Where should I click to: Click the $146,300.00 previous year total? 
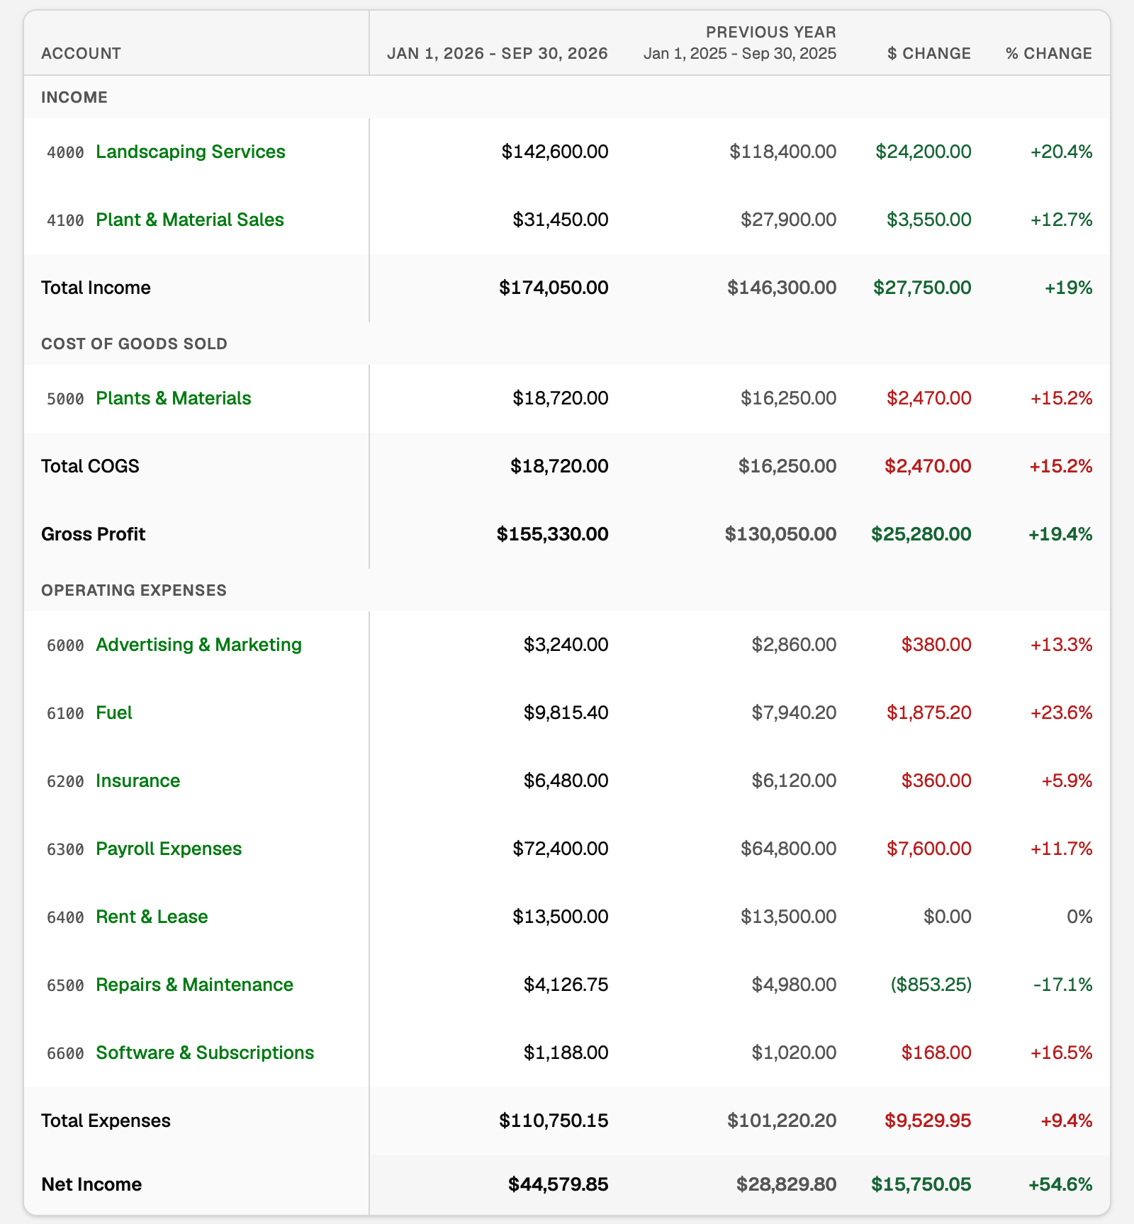(782, 288)
